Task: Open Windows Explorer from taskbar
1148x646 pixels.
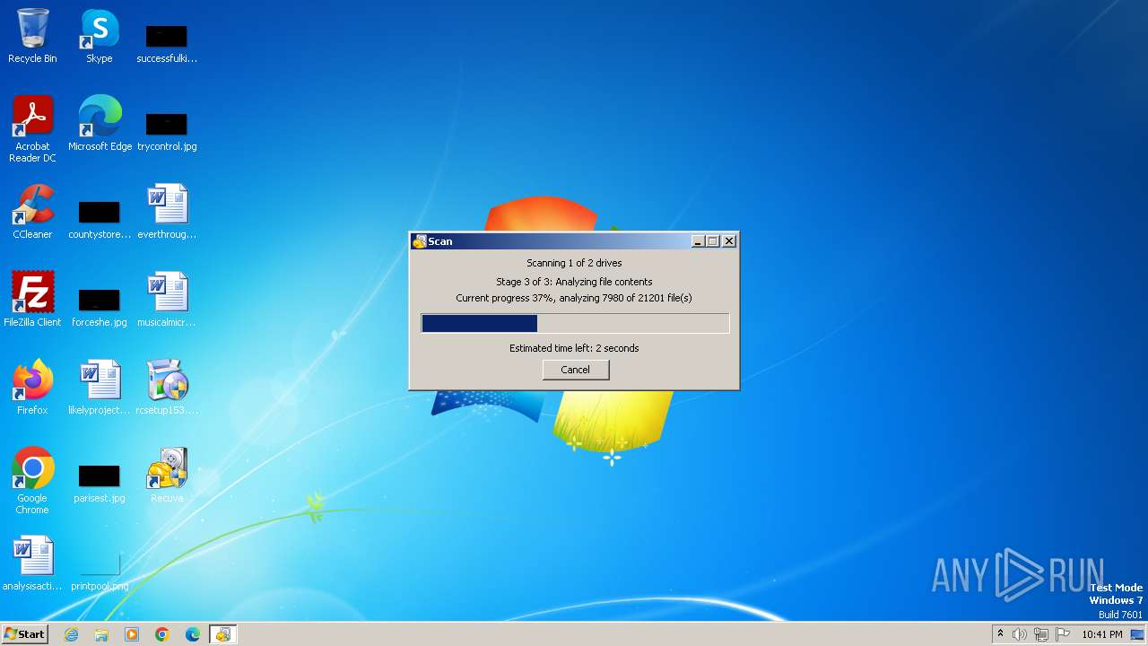Action: tap(101, 634)
